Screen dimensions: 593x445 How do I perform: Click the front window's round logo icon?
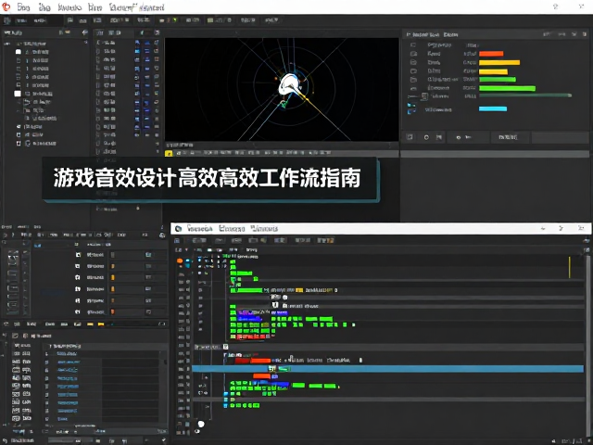179,229
